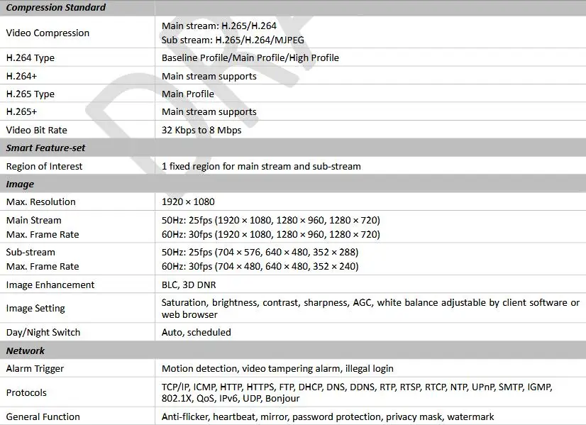586x425 pixels.
Task: Select the 'Image Setting' label
Action: (35, 309)
